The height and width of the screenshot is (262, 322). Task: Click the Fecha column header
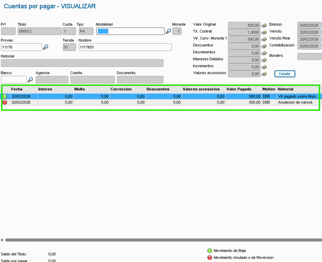(17, 89)
